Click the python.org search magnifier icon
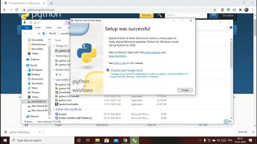This screenshot has height=144, width=257. click(159, 15)
